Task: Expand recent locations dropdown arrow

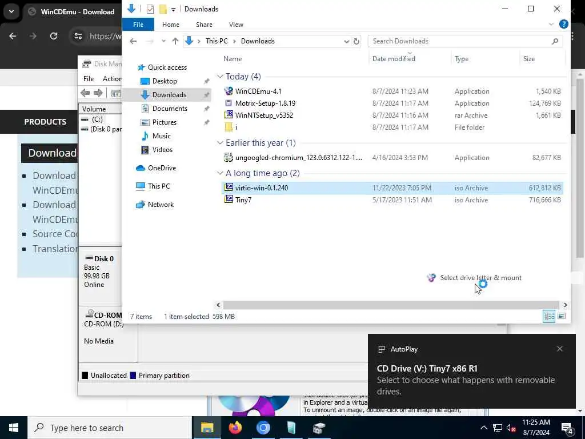Action: click(163, 41)
